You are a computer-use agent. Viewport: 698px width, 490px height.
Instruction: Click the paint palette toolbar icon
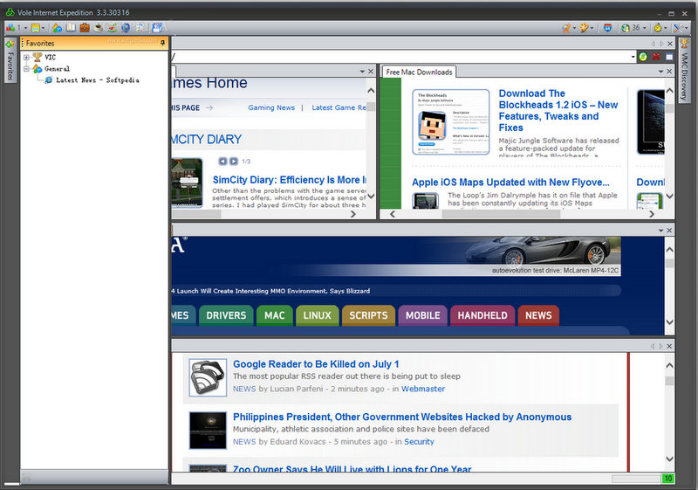(x=584, y=28)
